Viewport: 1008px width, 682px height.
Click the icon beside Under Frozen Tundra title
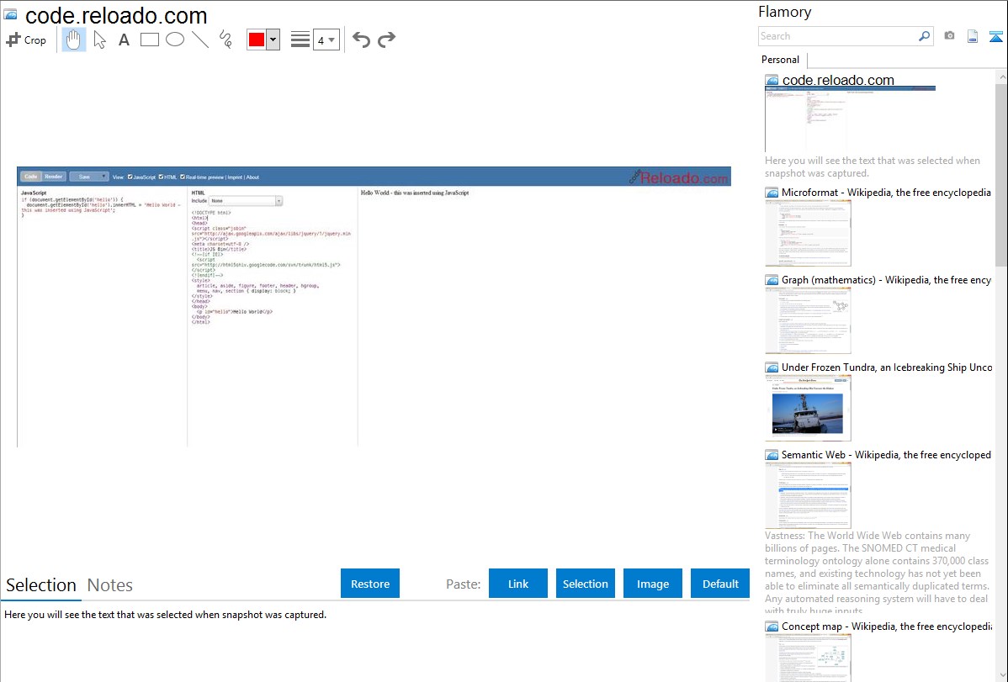tap(772, 367)
